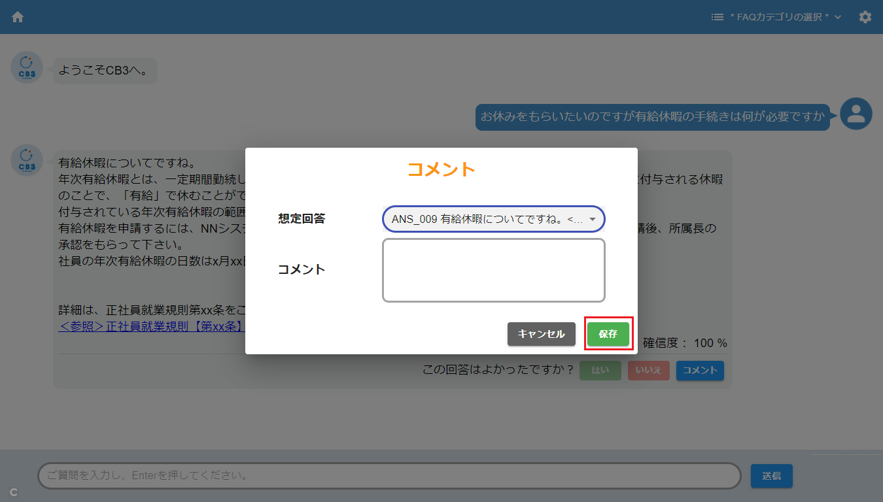Open the ＜参照＞正社員就業規則 link
Image resolution: width=883 pixels, height=502 pixels.
pos(150,326)
